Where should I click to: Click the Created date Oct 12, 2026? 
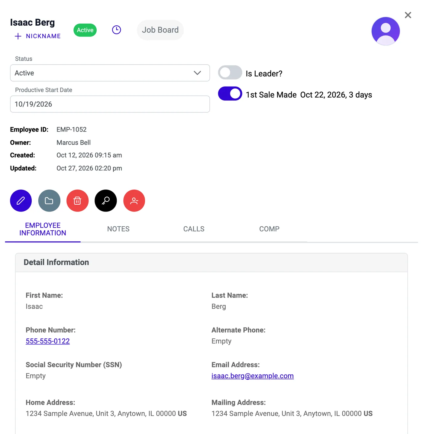tap(89, 155)
